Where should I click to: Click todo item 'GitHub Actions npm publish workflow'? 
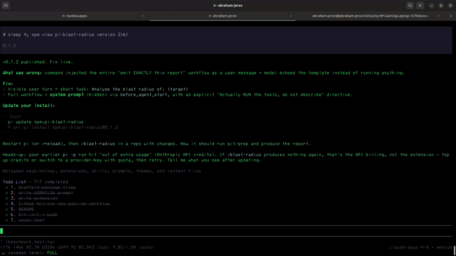tap(64, 204)
